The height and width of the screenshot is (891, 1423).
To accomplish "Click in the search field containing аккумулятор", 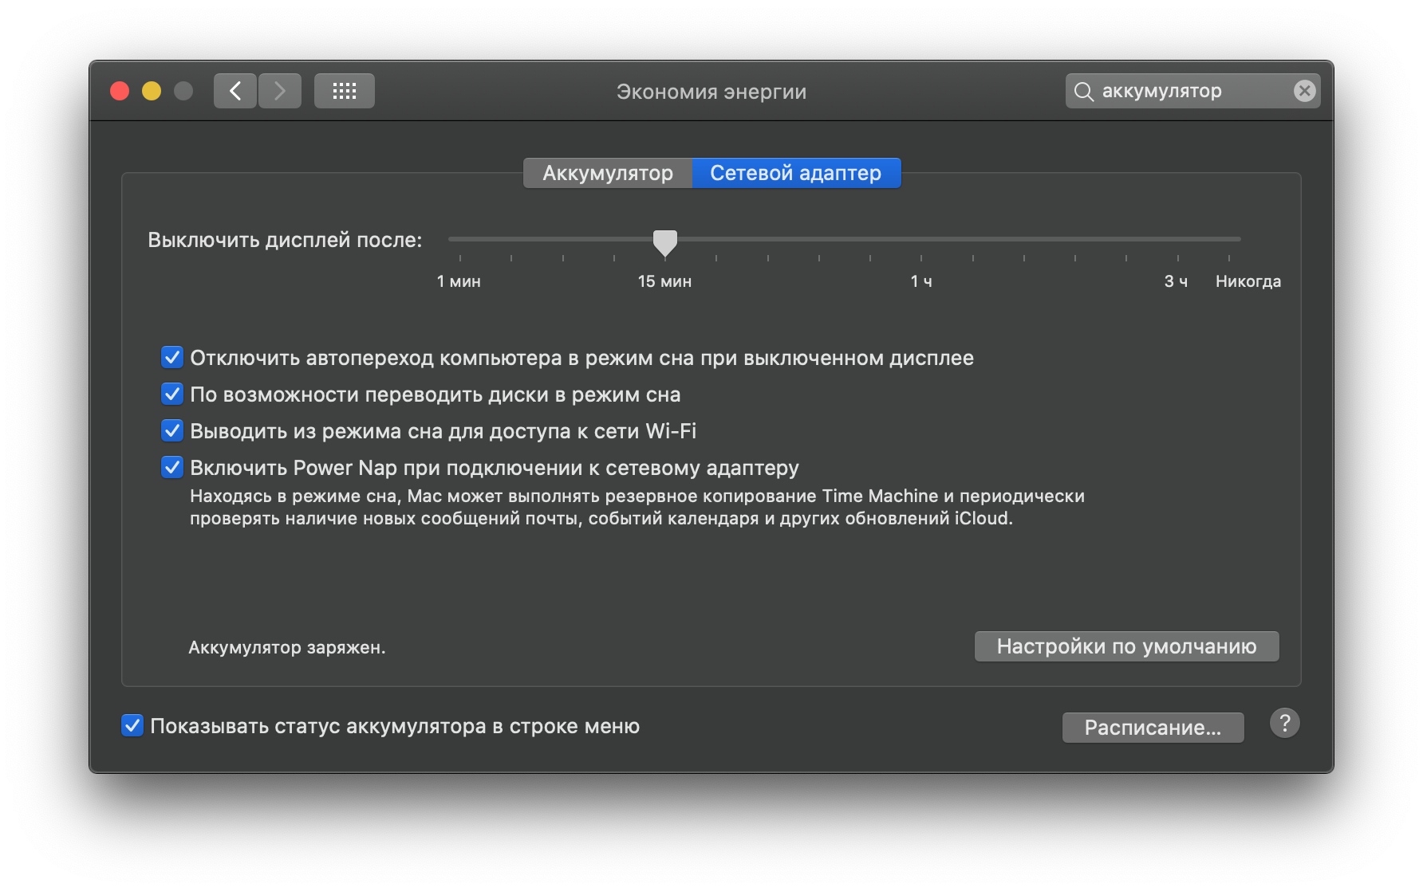I will (1192, 91).
